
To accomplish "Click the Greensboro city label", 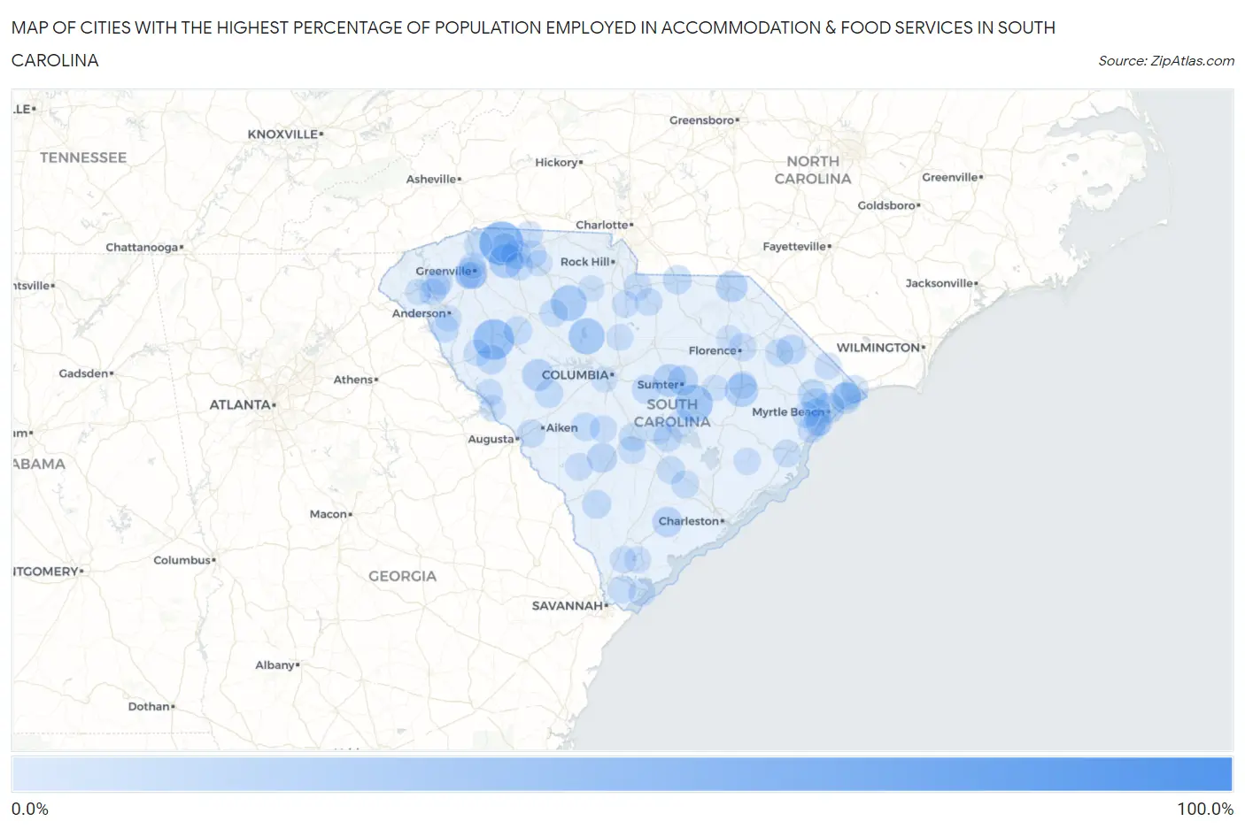I will coord(704,120).
